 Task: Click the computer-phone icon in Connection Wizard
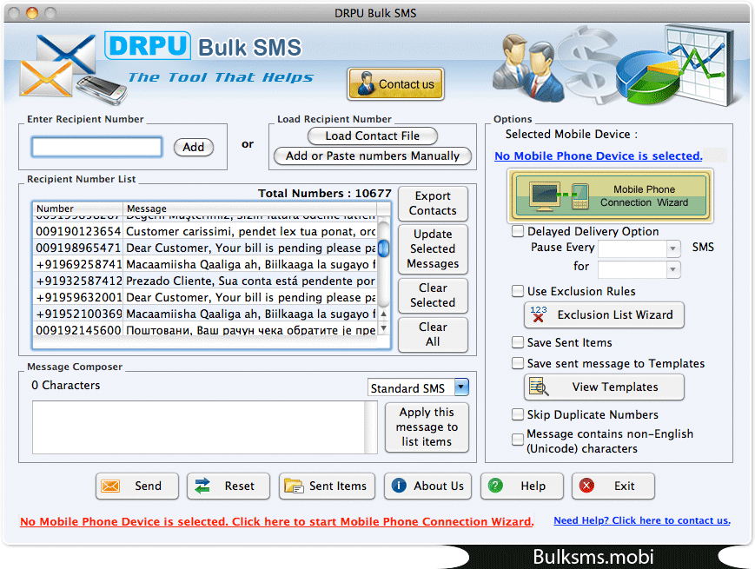pos(559,196)
